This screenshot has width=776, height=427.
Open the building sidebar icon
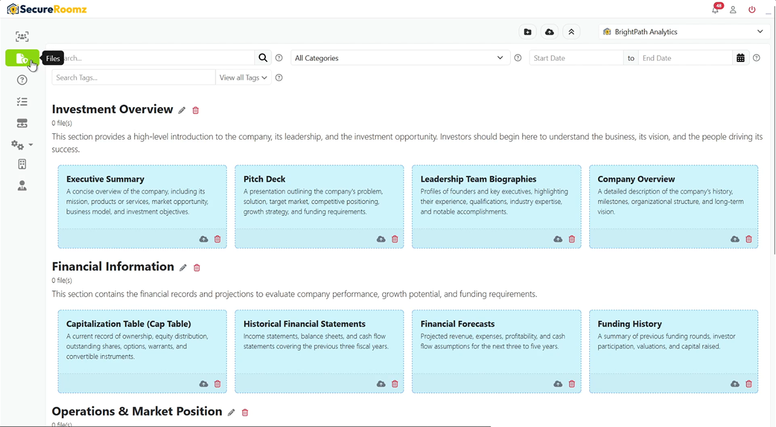pyautogui.click(x=22, y=164)
